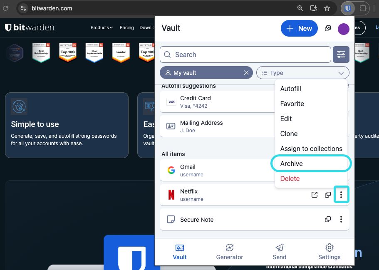Open the Pricing page link
This screenshot has height=270, width=379.
126,27
